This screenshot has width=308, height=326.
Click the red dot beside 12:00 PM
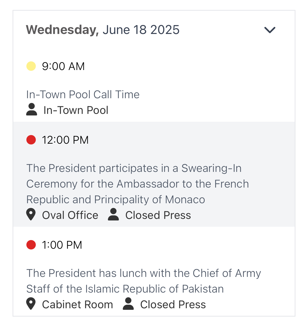(31, 140)
